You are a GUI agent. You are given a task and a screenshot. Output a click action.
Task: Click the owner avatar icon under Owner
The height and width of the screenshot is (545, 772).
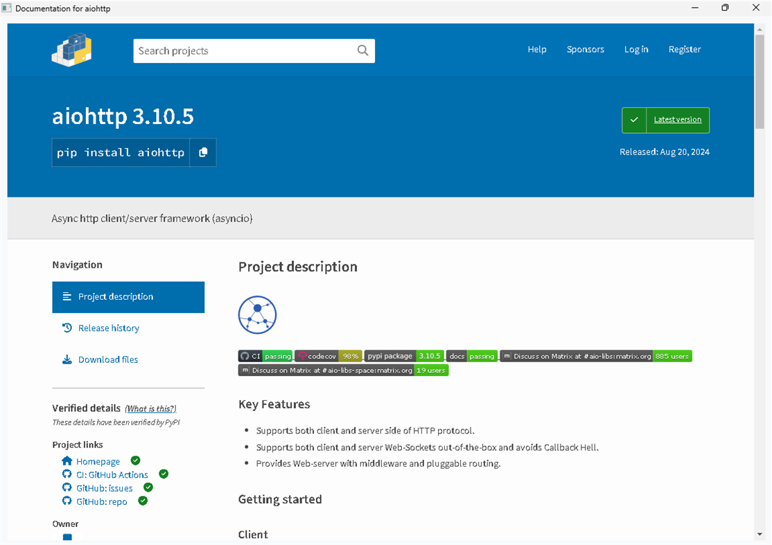67,537
